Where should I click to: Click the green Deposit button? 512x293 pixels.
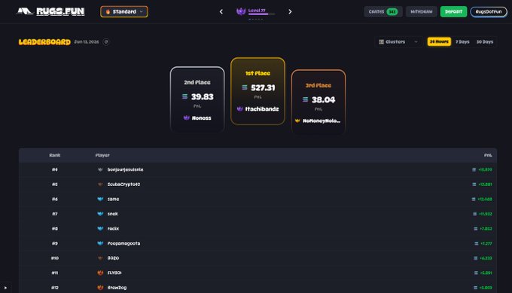click(453, 12)
